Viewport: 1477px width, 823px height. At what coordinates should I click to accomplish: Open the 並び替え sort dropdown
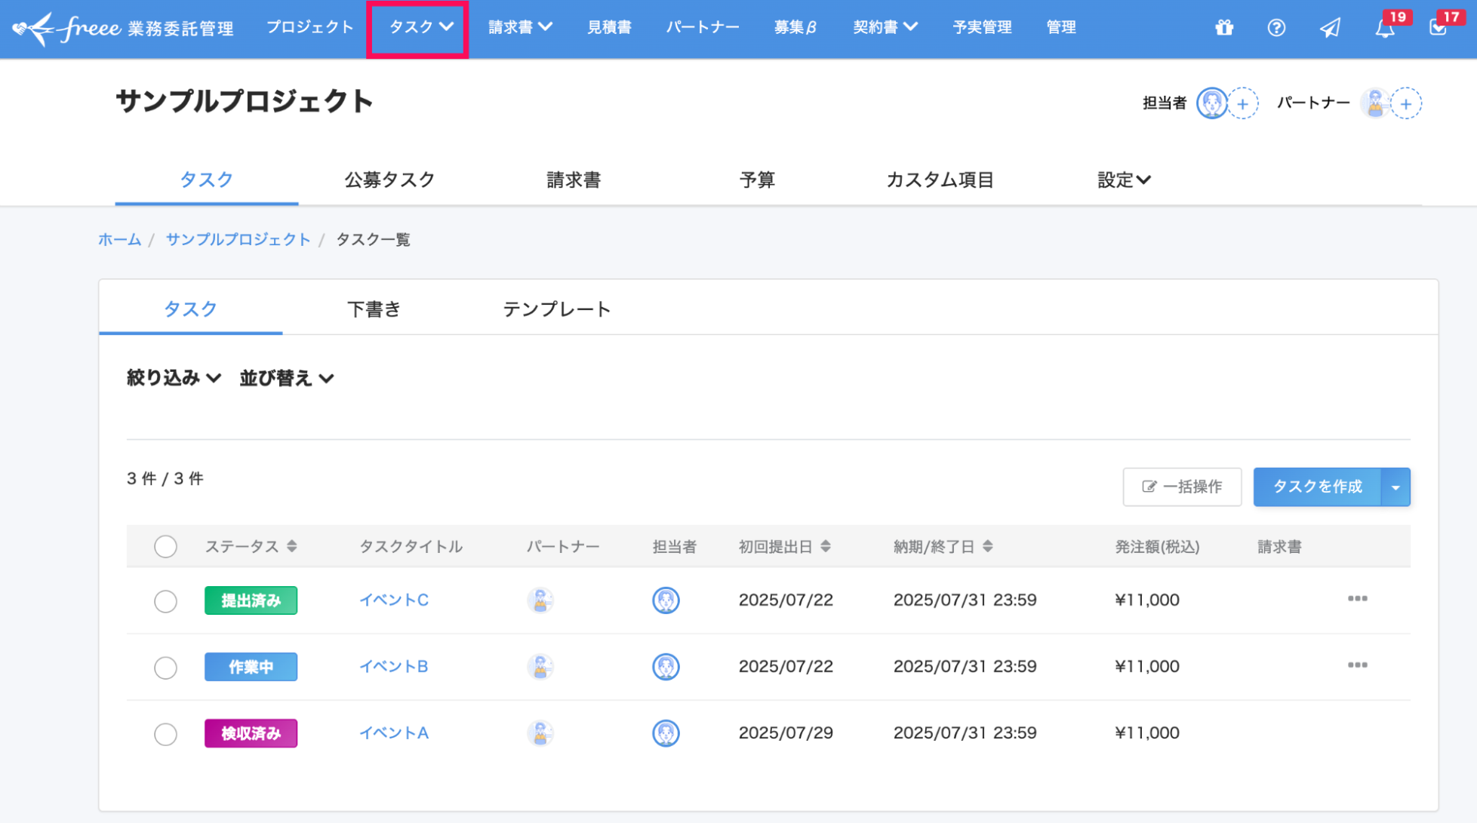coord(287,378)
